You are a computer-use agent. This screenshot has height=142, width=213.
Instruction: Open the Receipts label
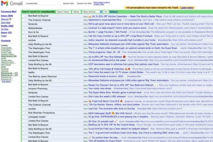tap(5, 71)
